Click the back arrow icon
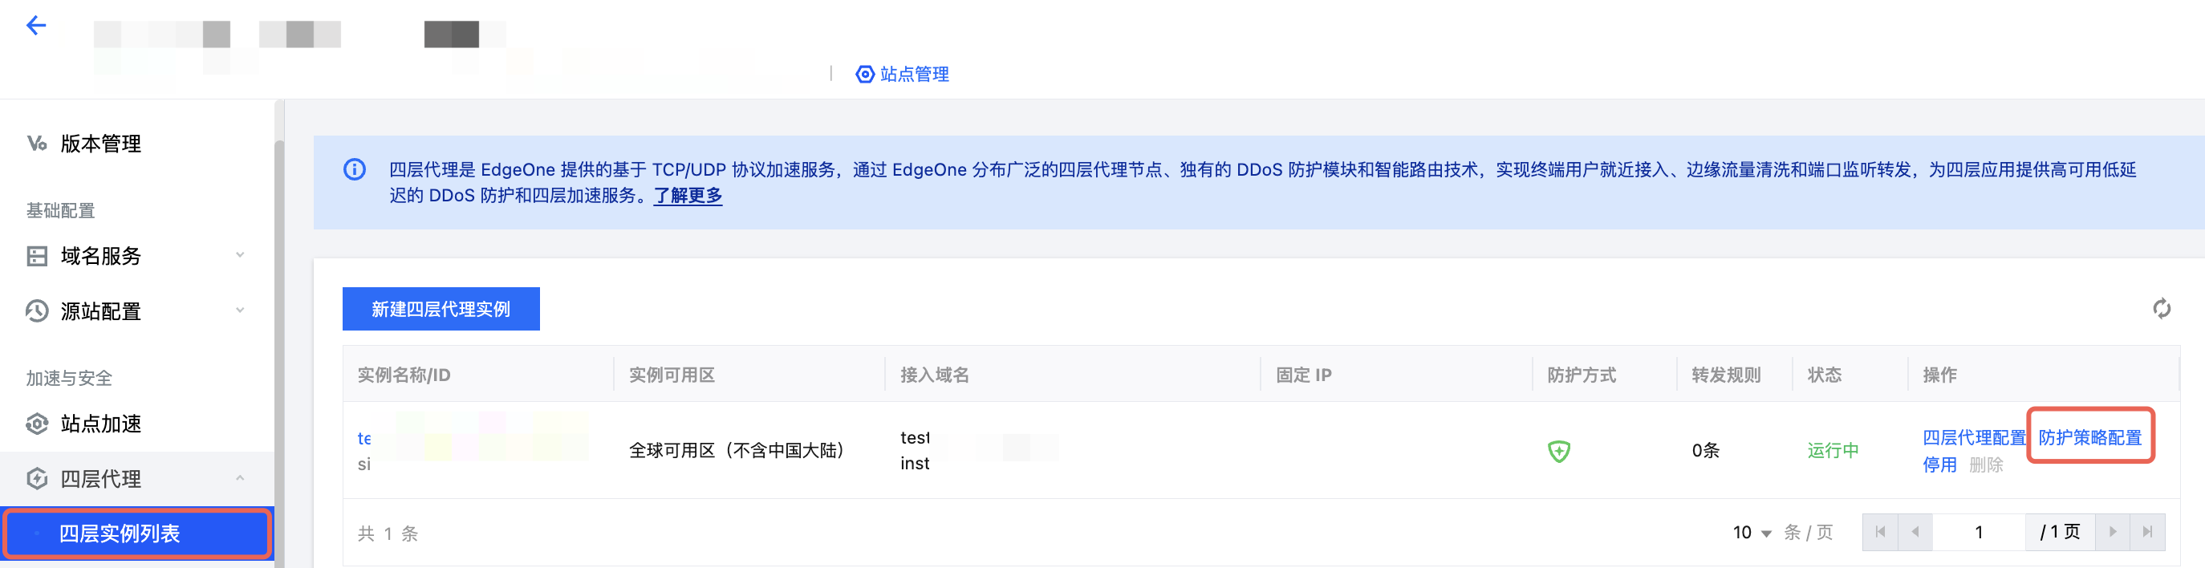This screenshot has height=568, width=2205. click(36, 26)
